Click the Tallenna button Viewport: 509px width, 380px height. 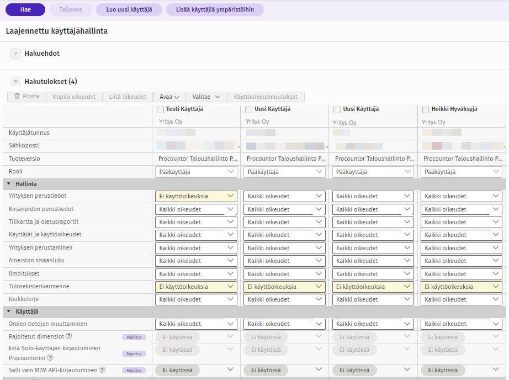pos(71,10)
